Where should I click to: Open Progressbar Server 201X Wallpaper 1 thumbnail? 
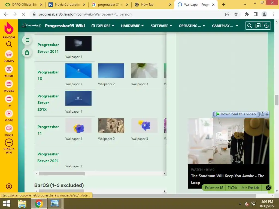(x=78, y=98)
